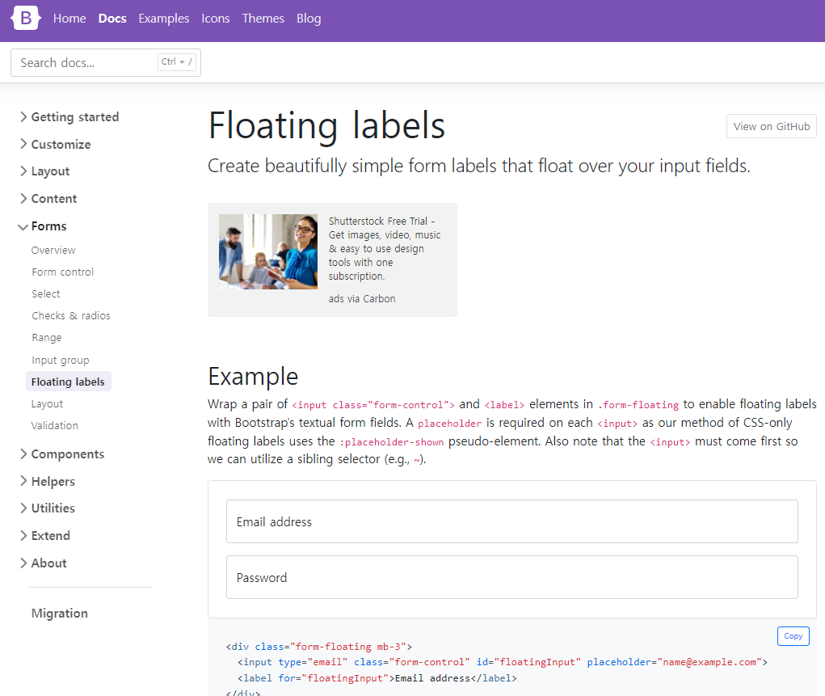Copy the example code snippet
Image resolution: width=825 pixels, height=696 pixels.
[x=793, y=636]
